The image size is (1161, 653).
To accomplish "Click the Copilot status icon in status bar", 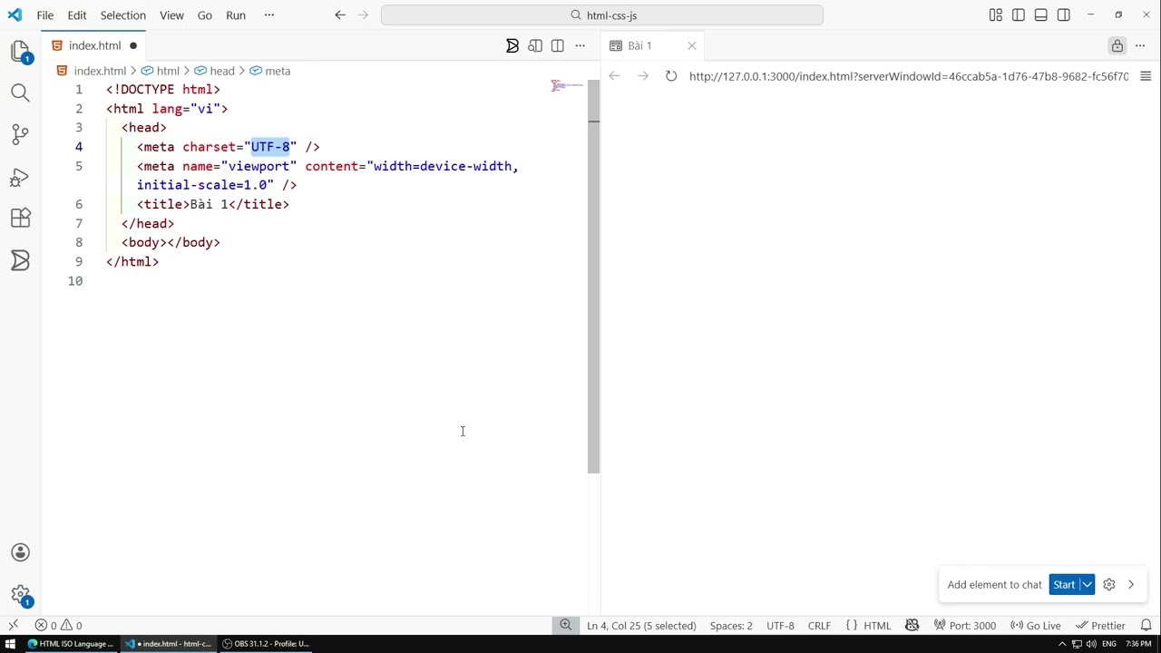I will click(912, 625).
